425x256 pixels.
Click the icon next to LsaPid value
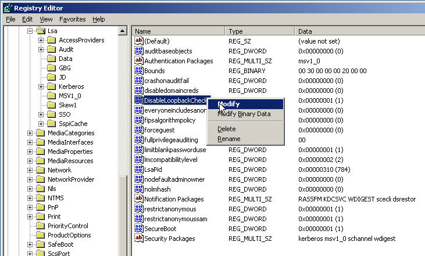pyautogui.click(x=139, y=170)
